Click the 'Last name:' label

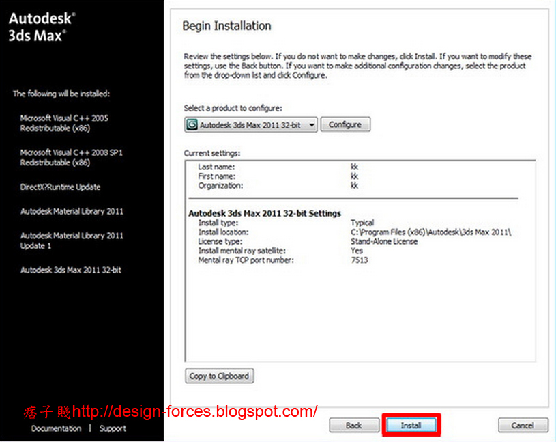[216, 167]
